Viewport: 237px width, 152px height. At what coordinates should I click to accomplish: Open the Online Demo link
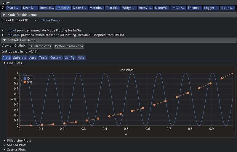[50, 20]
